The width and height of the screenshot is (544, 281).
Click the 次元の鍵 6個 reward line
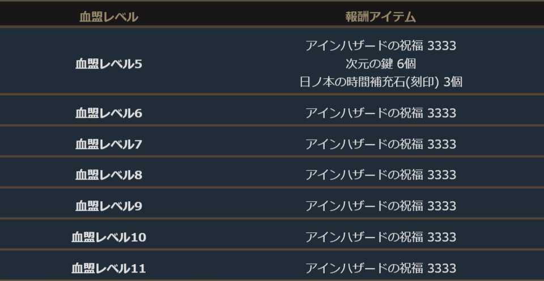[x=380, y=63]
